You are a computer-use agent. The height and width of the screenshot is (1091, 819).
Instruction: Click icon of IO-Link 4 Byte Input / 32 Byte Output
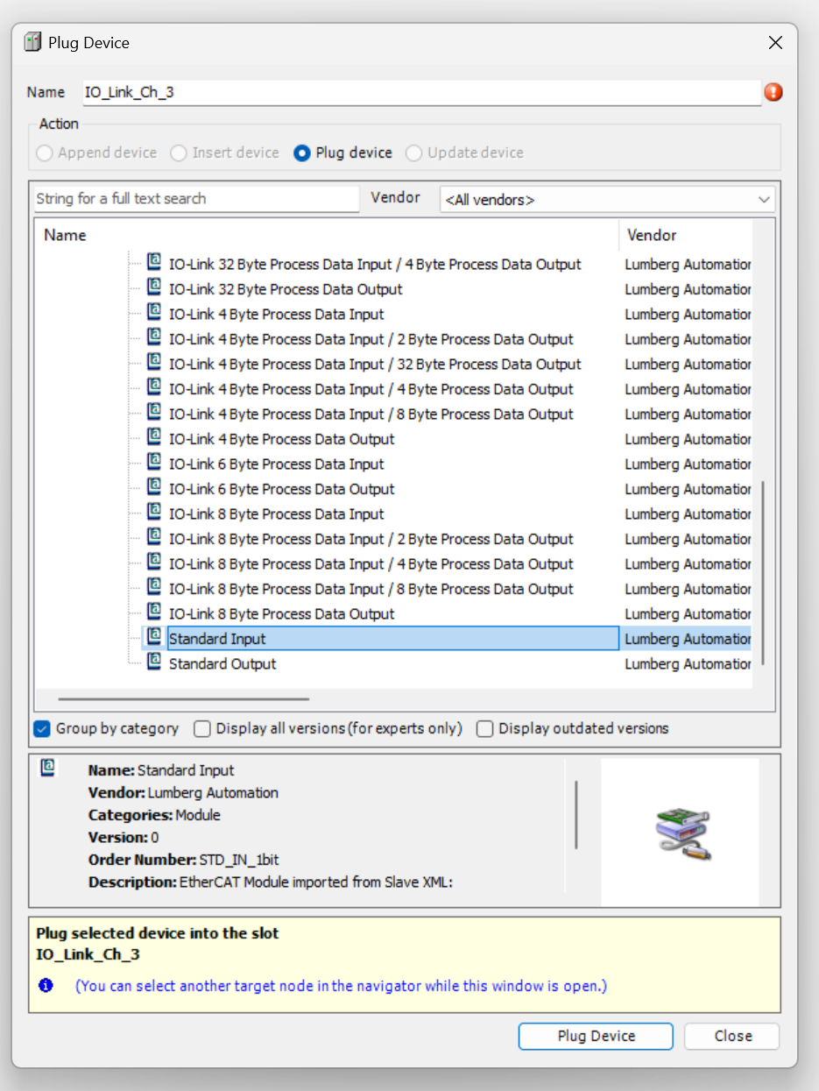pos(154,361)
